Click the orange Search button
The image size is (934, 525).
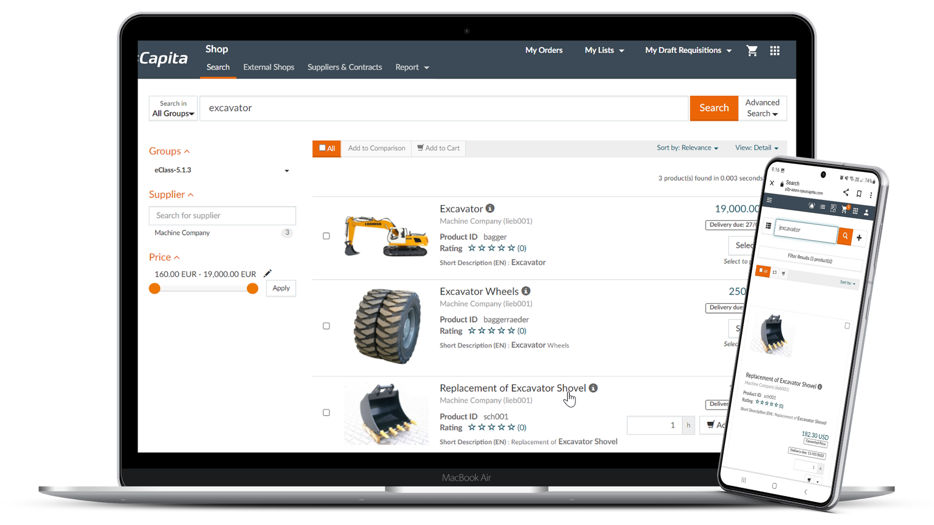tap(714, 108)
